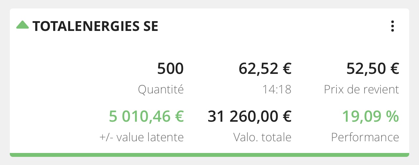Click the grey margin below the green bar
Image resolution: width=419 pixels, height=165 pixels.
coord(209,161)
